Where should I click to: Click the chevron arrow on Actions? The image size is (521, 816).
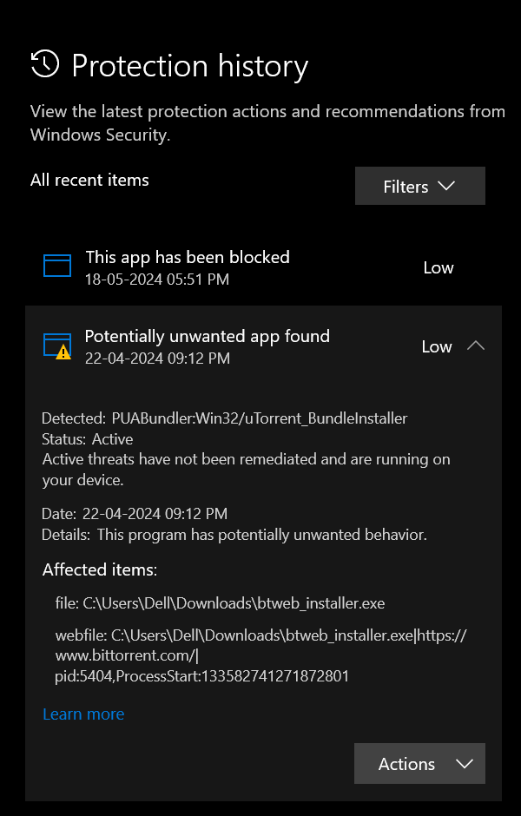click(464, 764)
